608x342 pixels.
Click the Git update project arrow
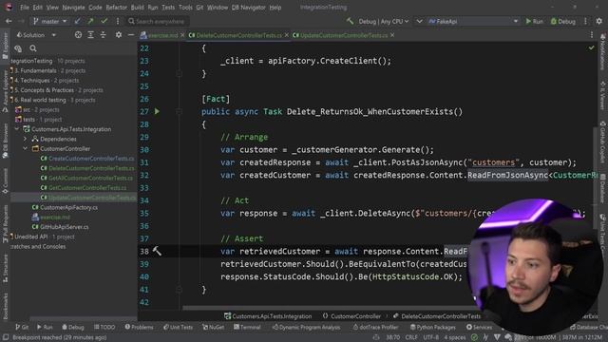pyautogui.click(x=78, y=21)
